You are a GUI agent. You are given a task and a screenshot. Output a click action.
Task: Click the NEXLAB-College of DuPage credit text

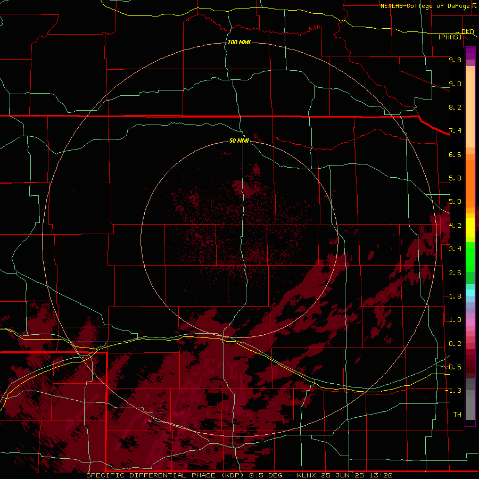425,6
